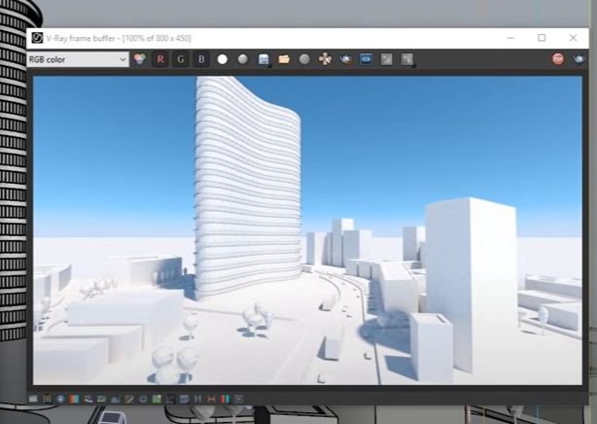Click the Clear image sphere icon

coord(304,59)
